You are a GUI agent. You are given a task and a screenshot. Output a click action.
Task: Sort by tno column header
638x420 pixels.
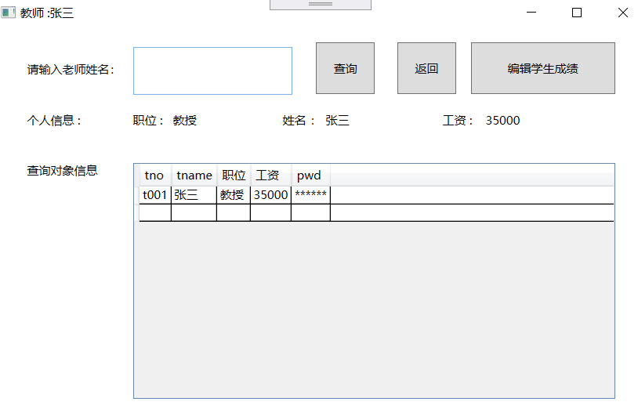coord(155,176)
